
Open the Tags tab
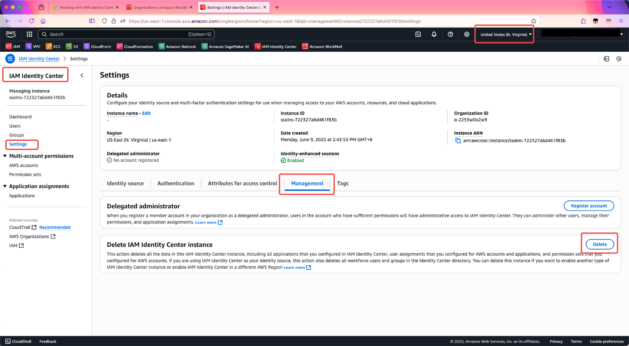[343, 183]
